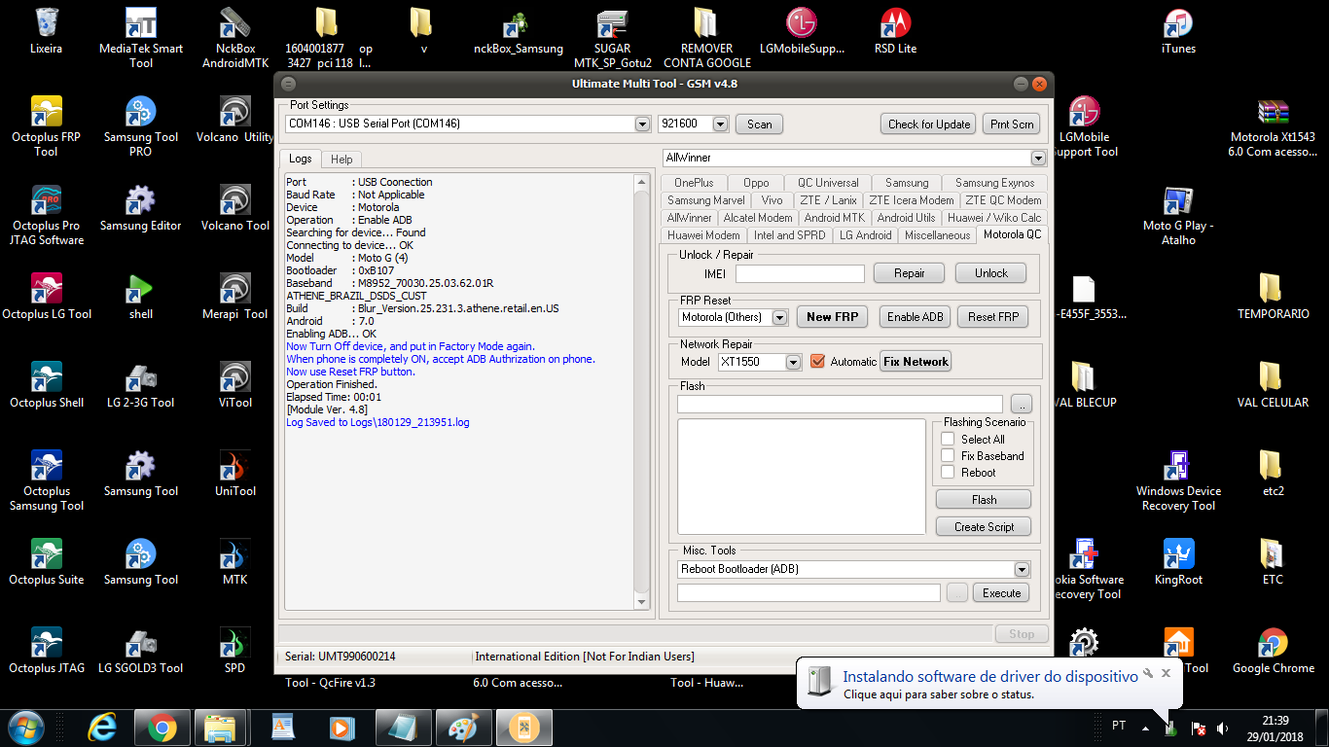Open the Lixeira recycle bin icon
Viewport: 1329px width, 747px height.
[46, 31]
